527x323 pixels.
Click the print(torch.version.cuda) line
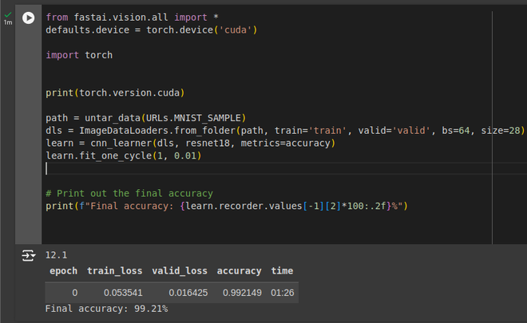tap(114, 93)
